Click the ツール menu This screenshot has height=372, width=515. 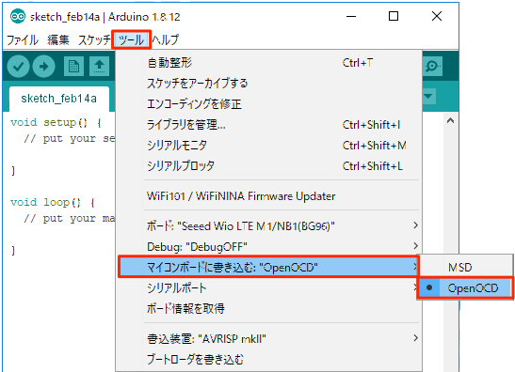click(131, 40)
